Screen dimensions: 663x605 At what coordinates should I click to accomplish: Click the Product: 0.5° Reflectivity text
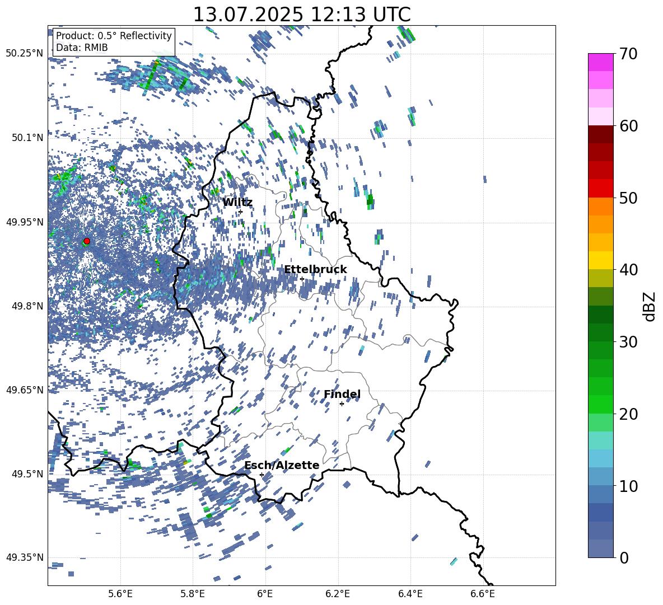tap(114, 35)
